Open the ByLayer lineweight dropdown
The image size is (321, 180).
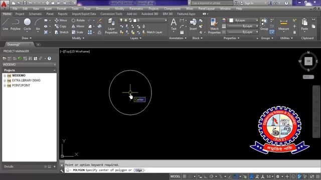(243, 26)
